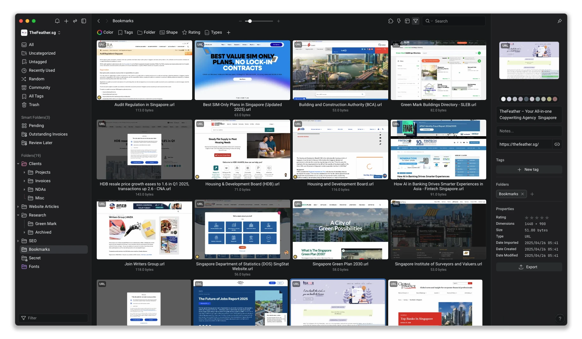Viewport: 582px width, 339px height.
Task: Click the Export button
Action: pos(529,267)
